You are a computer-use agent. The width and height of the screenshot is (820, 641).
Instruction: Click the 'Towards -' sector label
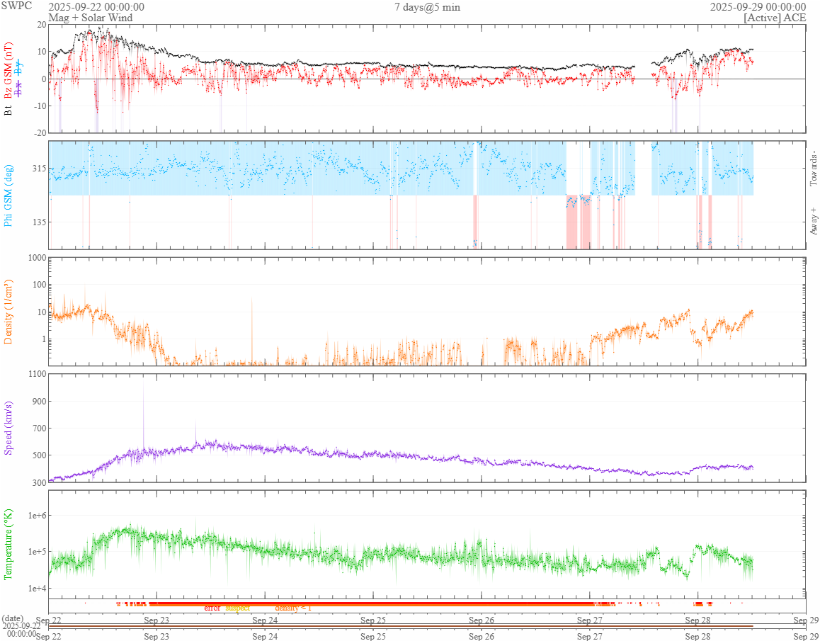(813, 168)
